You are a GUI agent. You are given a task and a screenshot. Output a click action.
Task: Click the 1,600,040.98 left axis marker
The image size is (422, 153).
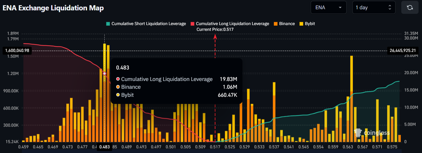coord(17,51)
